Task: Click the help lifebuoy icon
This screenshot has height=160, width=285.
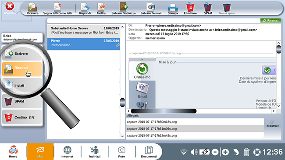Action: [257, 152]
